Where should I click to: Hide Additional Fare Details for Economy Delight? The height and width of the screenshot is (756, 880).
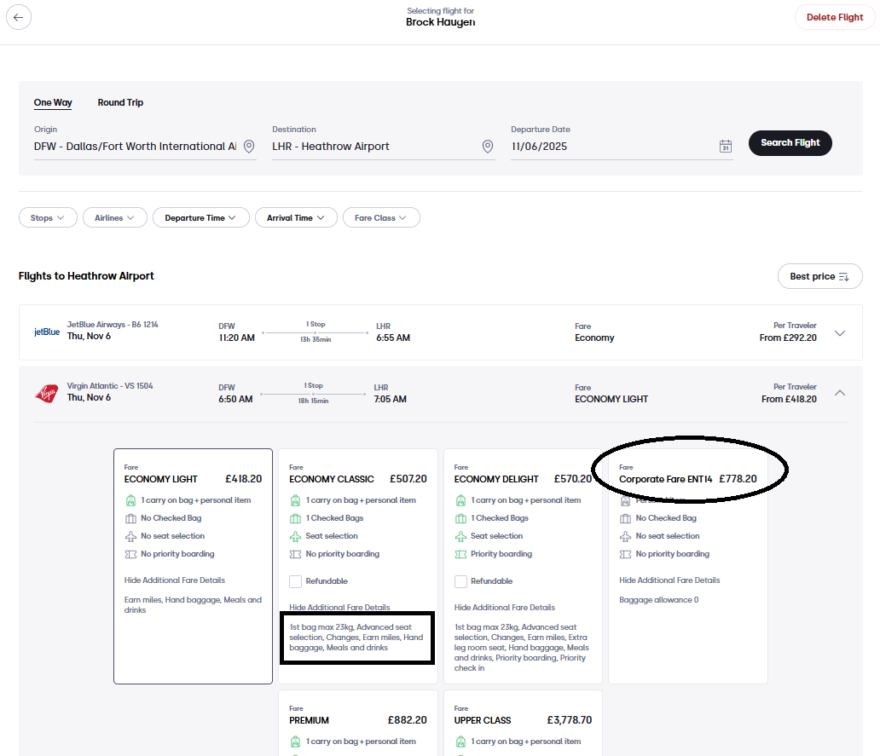pyautogui.click(x=505, y=608)
